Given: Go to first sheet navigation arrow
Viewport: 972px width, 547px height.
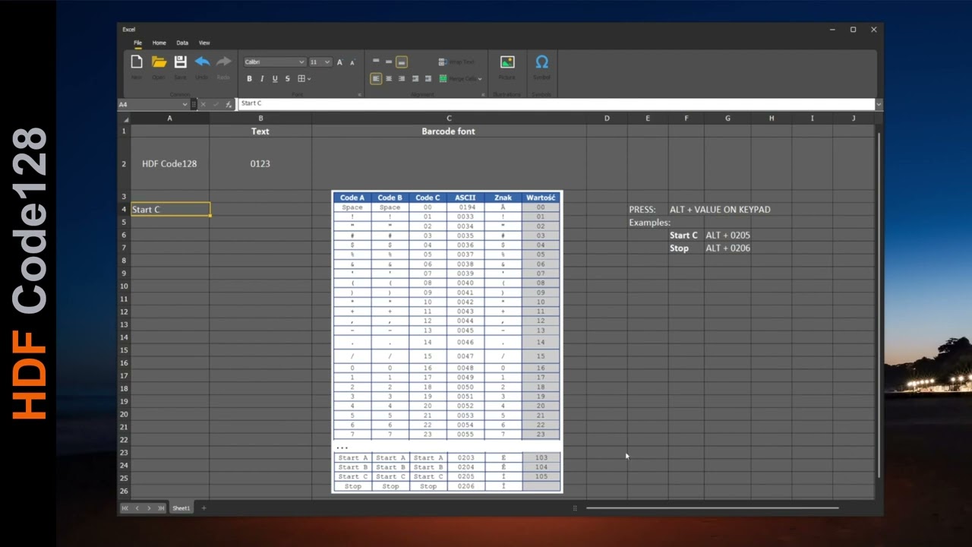Looking at the screenshot, I should tap(125, 508).
